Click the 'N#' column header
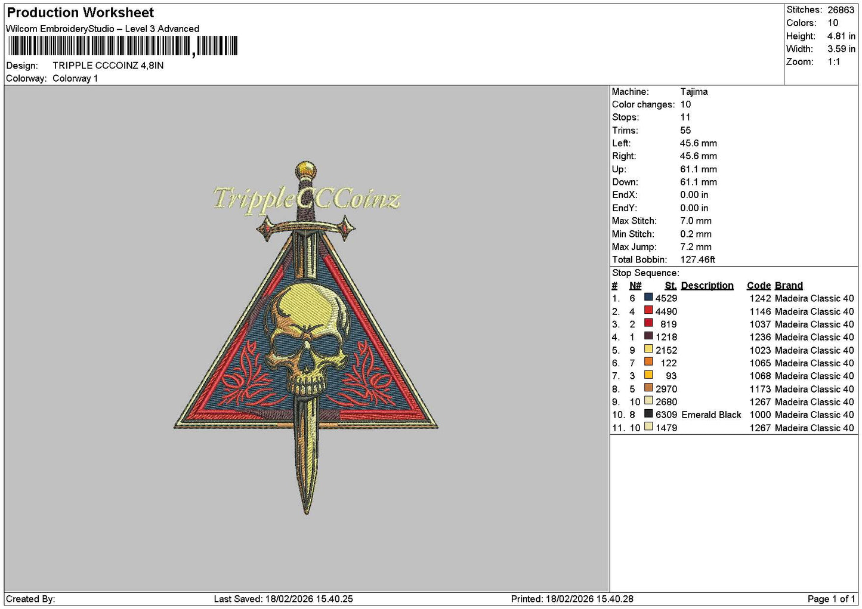The image size is (862, 609). point(635,286)
